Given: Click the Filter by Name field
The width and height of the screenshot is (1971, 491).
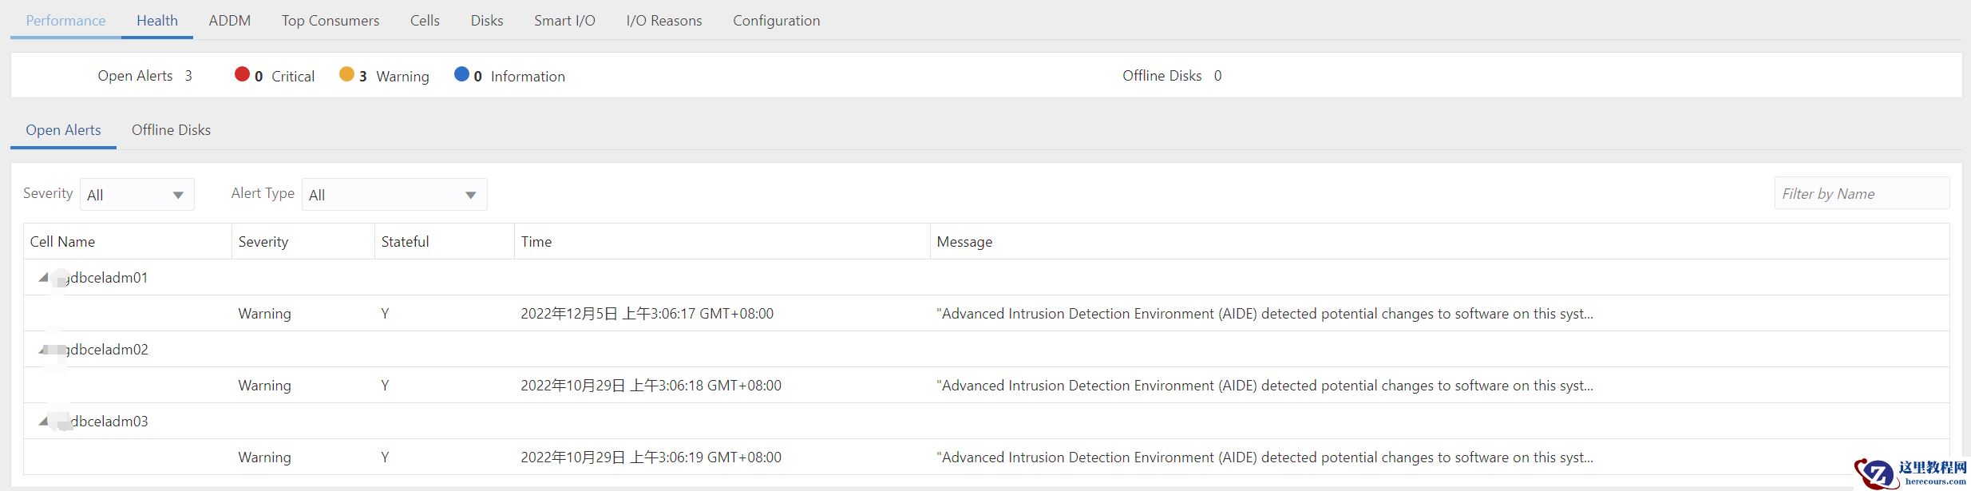Looking at the screenshot, I should point(1861,194).
